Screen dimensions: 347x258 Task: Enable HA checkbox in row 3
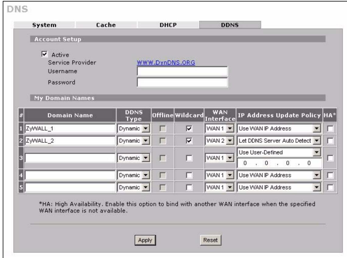click(330, 158)
